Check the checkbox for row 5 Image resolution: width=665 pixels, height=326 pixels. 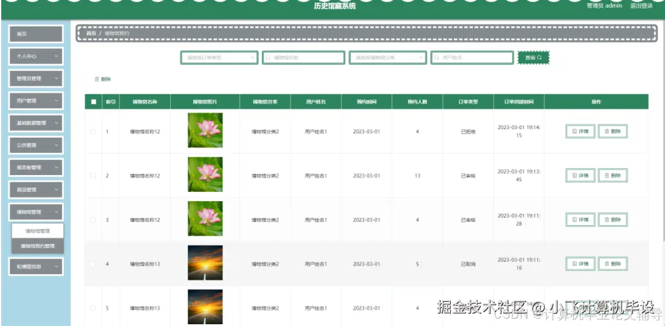pyautogui.click(x=94, y=308)
